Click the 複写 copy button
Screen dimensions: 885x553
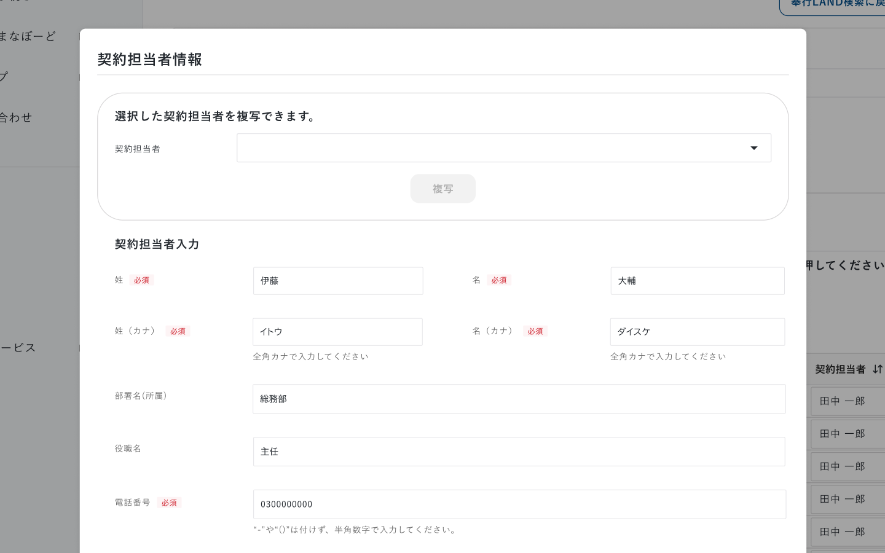click(x=443, y=189)
